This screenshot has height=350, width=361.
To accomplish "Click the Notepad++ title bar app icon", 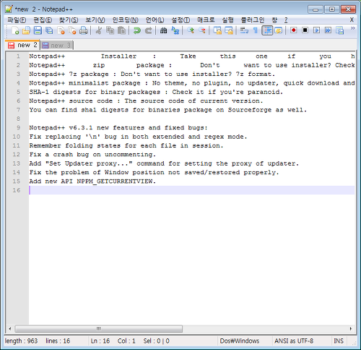I will click(x=9, y=9).
